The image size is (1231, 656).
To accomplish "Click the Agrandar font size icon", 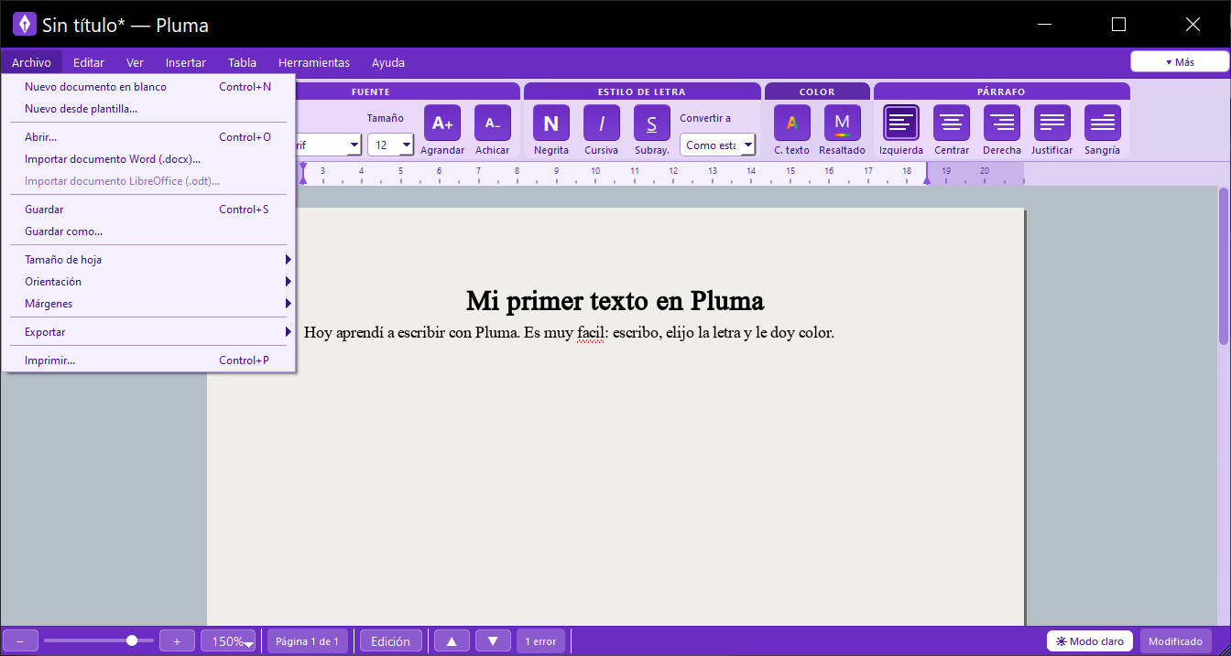I will pyautogui.click(x=442, y=123).
